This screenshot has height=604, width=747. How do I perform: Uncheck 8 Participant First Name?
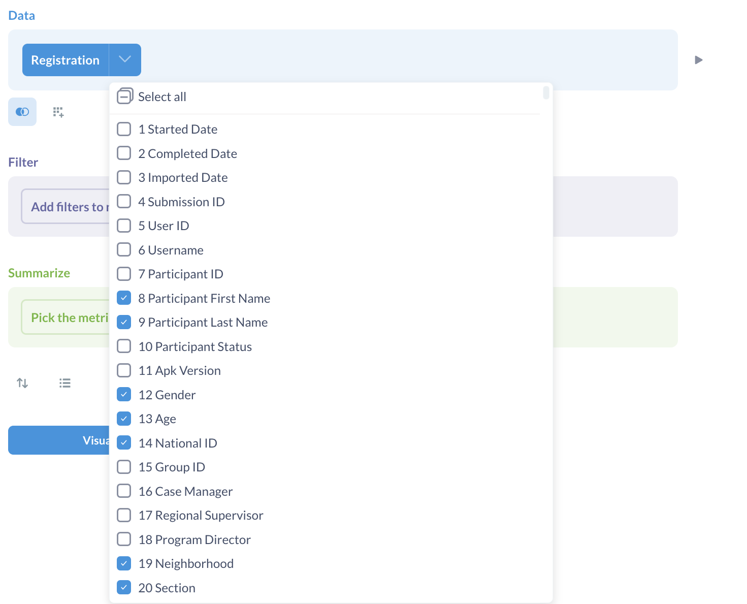[x=124, y=298]
